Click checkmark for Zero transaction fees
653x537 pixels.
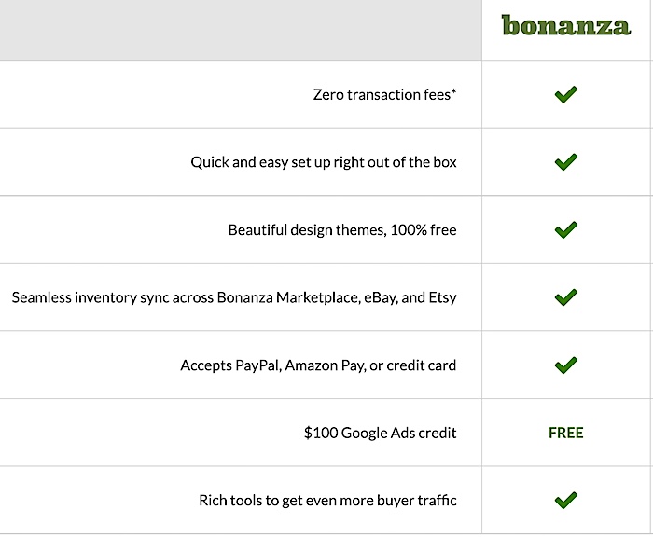[566, 94]
